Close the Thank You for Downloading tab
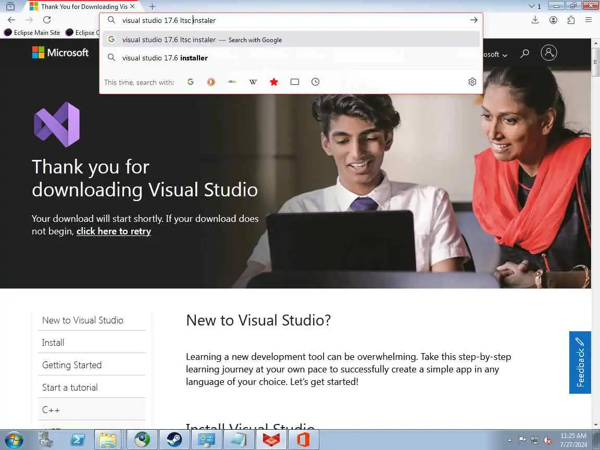Screen dimensions: 600x450 pyautogui.click(x=132, y=6)
